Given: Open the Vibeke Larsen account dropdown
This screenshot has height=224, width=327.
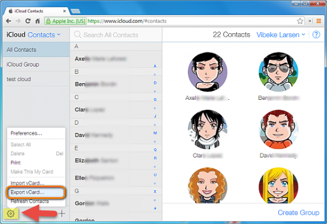Looking at the screenshot, I should pyautogui.click(x=281, y=35).
